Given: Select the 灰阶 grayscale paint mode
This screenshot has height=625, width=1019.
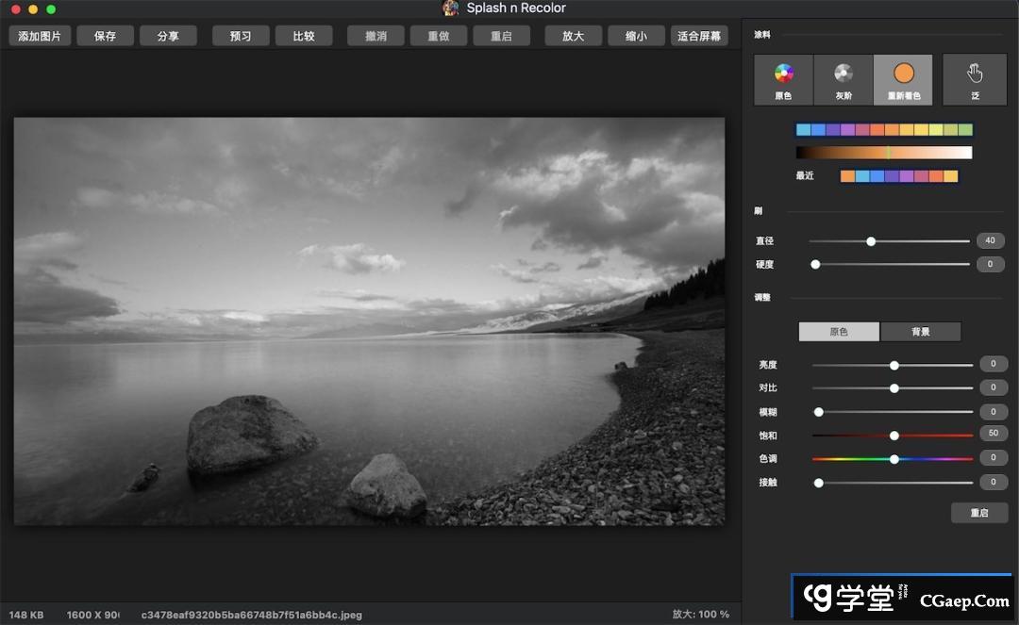Looking at the screenshot, I should [843, 79].
